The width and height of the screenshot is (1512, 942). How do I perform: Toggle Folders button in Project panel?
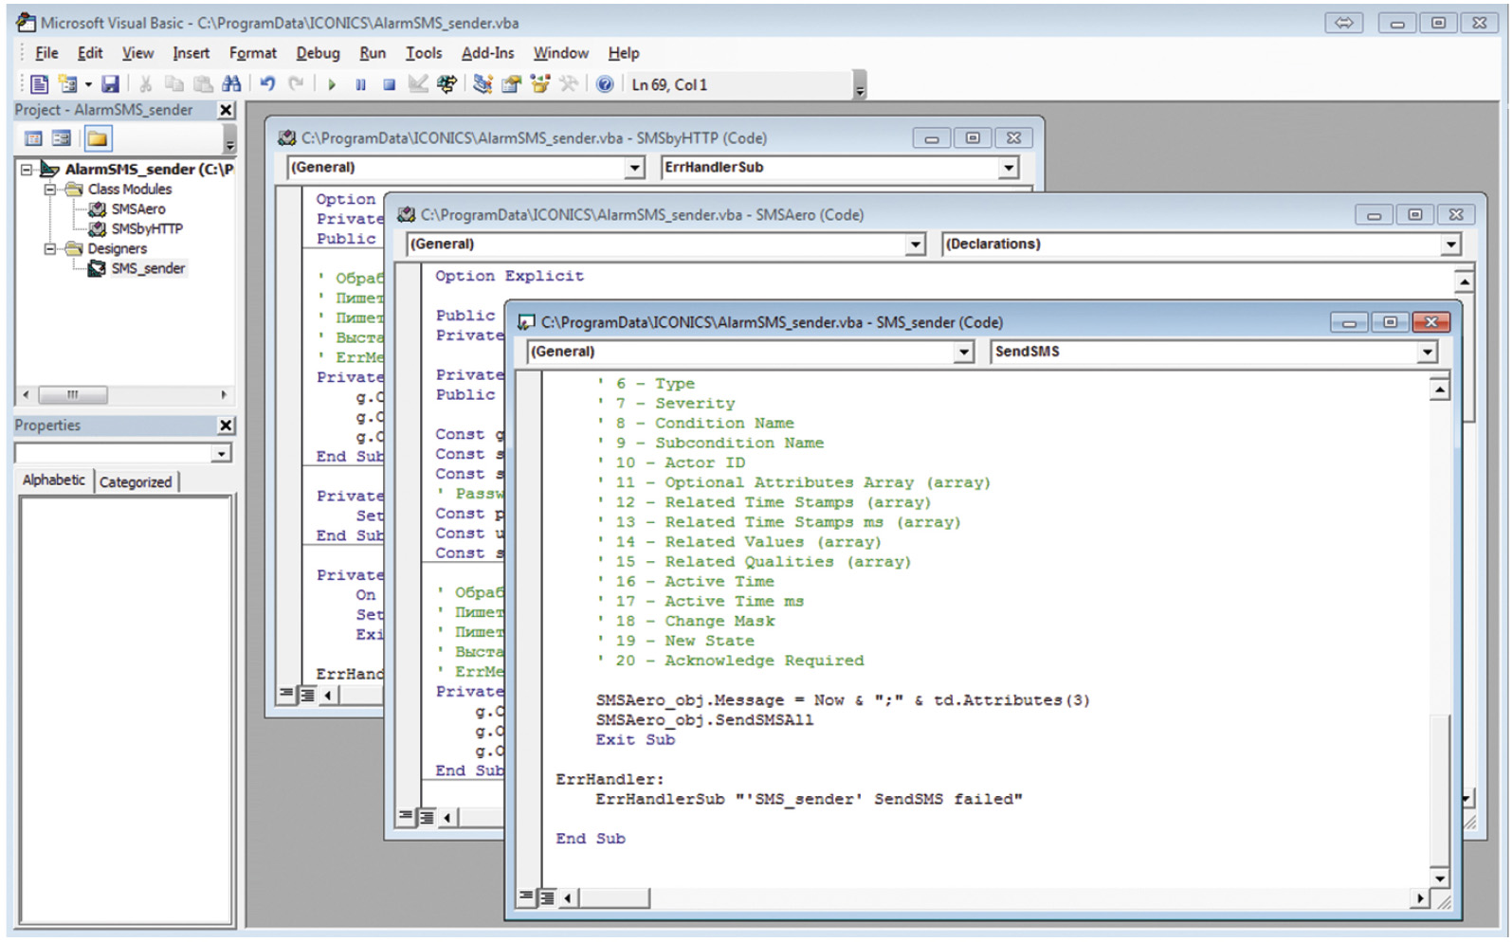(x=98, y=138)
